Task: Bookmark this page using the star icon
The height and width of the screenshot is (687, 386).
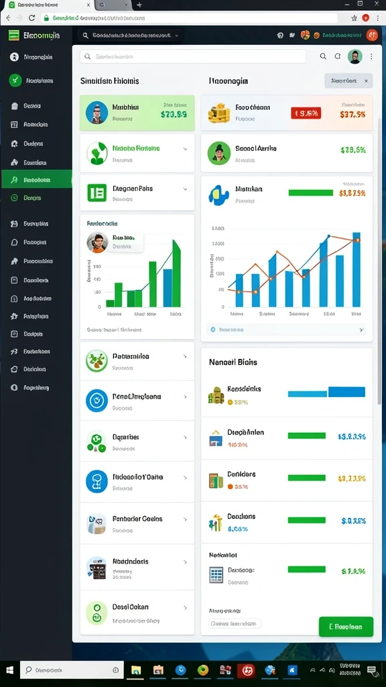Action: [x=354, y=18]
